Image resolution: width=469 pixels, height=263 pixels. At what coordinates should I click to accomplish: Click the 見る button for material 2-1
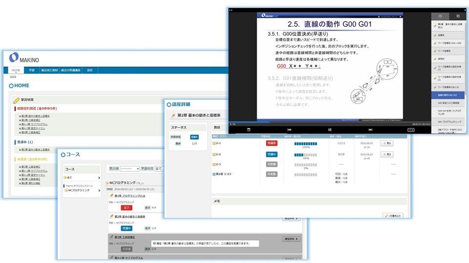click(x=386, y=143)
